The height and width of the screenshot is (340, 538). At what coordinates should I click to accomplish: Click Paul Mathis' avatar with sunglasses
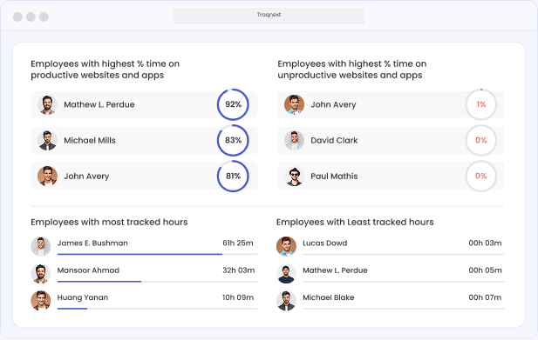(295, 177)
